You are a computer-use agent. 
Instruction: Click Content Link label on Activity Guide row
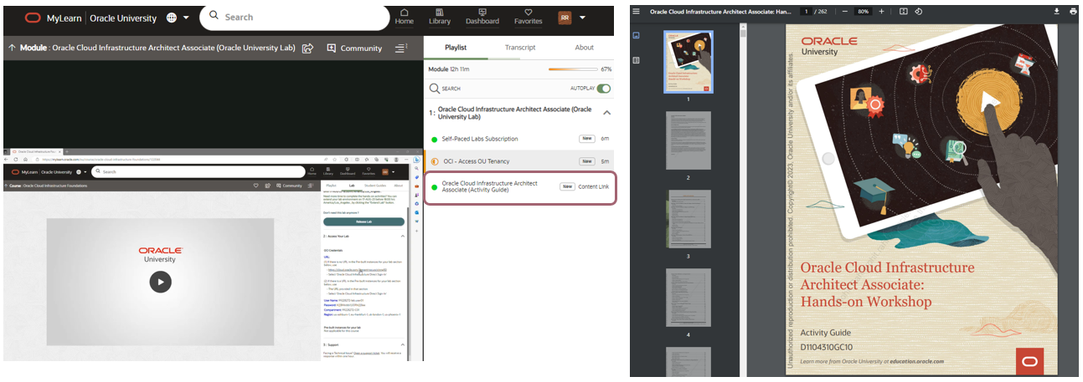pyautogui.click(x=594, y=186)
